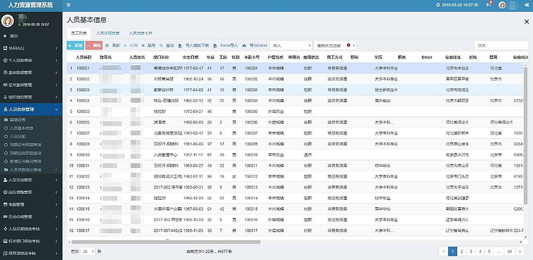Click the 出生日期 column header
Viewport: 533px width, 260px height.
tap(191, 57)
